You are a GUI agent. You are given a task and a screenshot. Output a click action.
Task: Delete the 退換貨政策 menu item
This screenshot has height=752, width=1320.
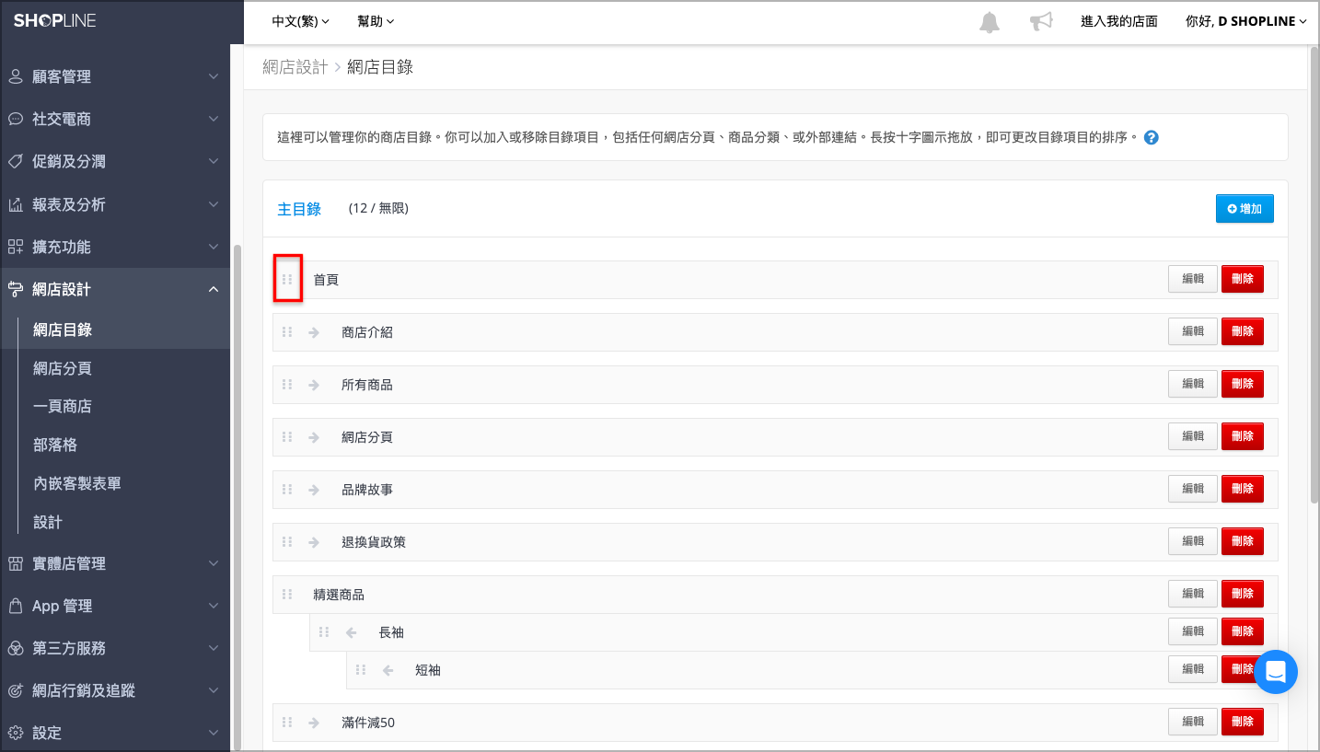tap(1243, 541)
